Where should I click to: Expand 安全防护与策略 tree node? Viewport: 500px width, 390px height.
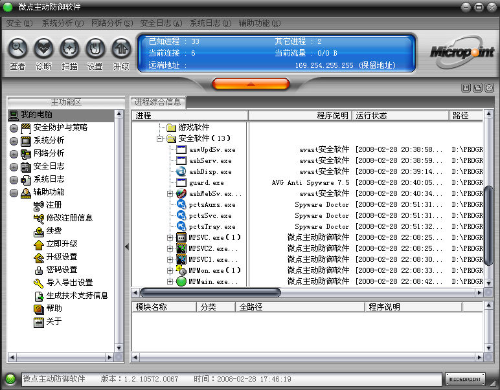click(14, 128)
